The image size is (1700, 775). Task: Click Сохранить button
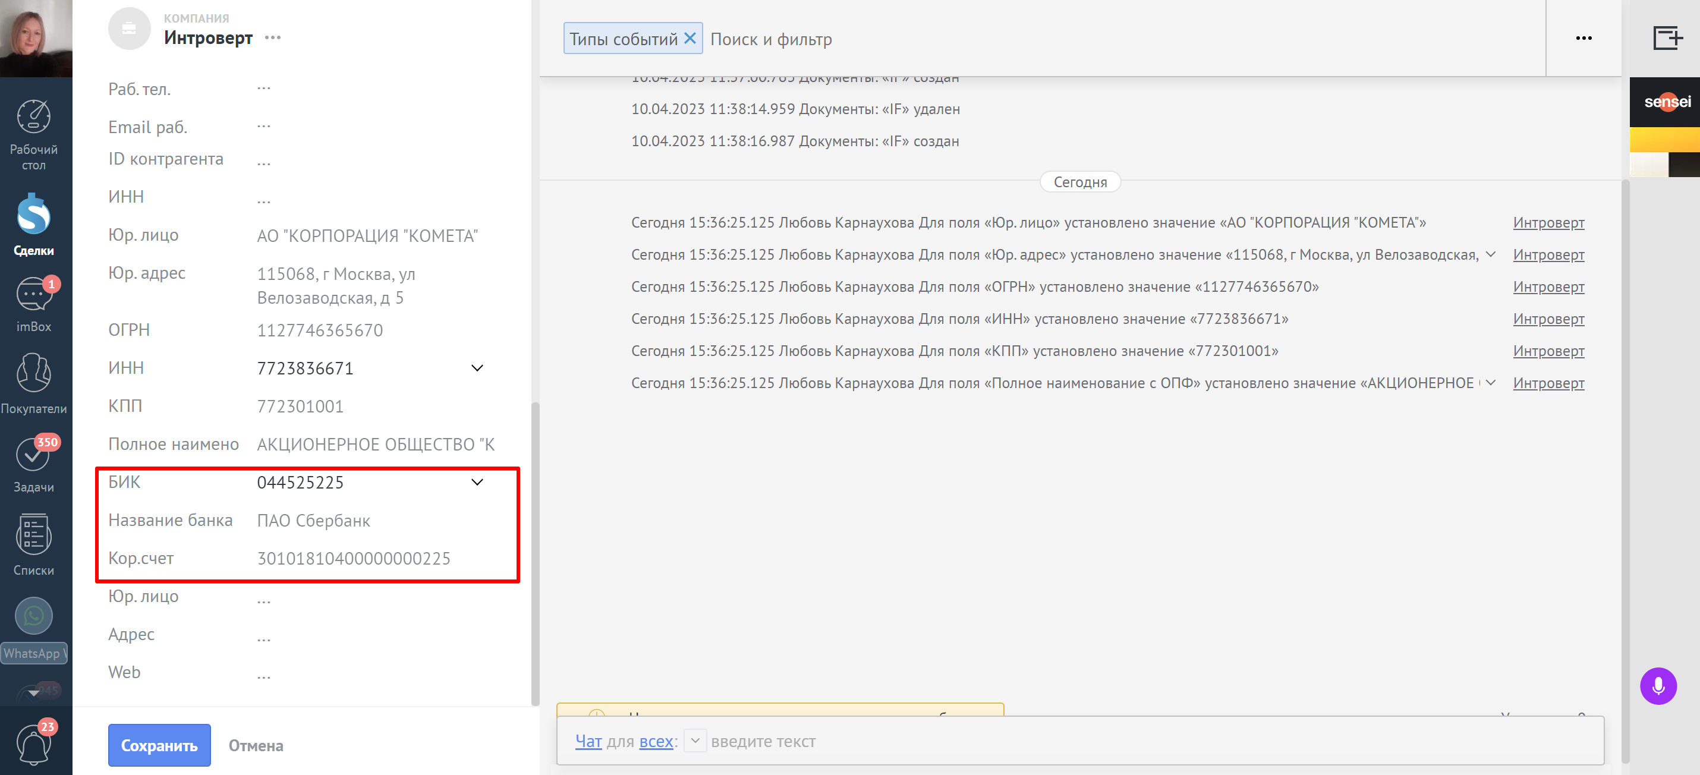pos(159,745)
